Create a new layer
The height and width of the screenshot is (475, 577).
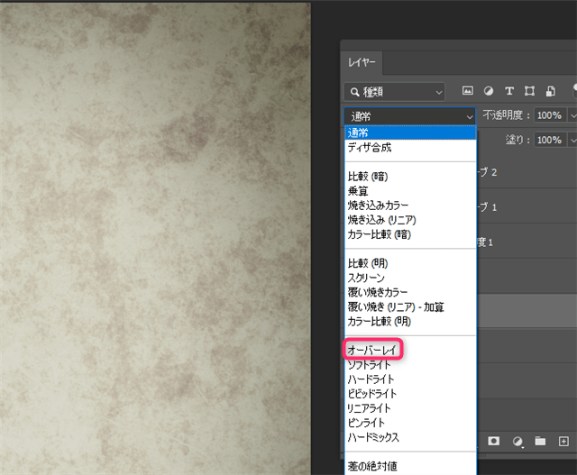click(563, 441)
